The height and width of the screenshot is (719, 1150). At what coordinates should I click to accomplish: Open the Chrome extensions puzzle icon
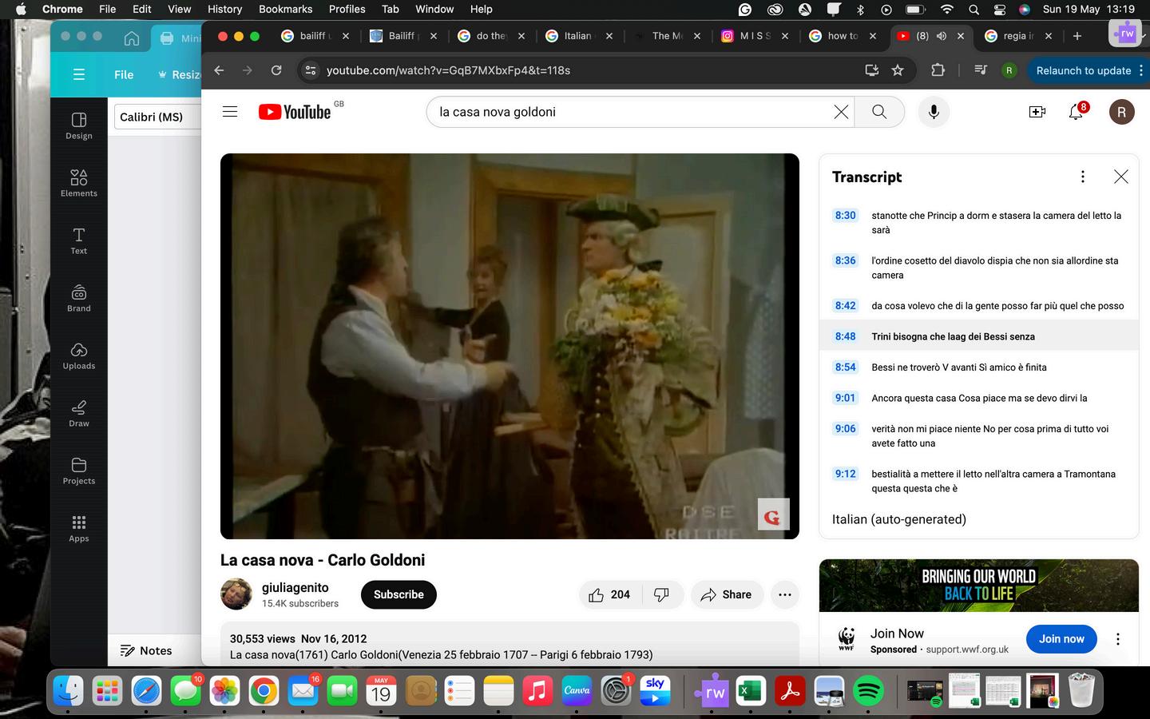pyautogui.click(x=938, y=70)
